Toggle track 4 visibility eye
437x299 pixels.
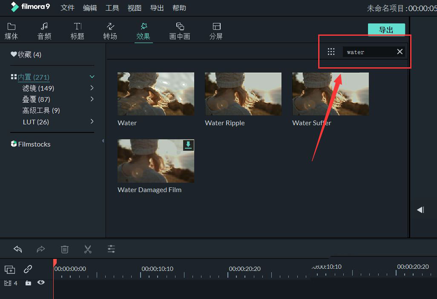click(41, 282)
